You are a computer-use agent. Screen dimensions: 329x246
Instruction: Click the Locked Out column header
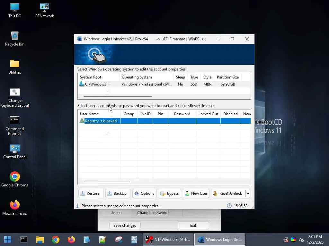[x=208, y=114]
